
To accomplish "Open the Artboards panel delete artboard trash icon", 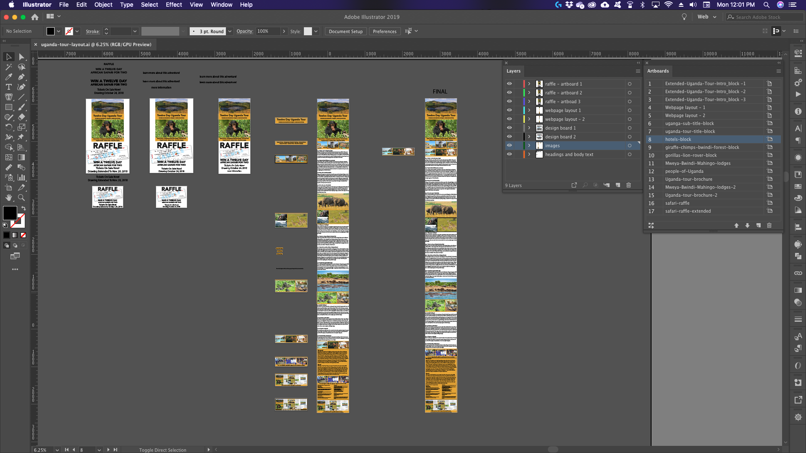I will [x=769, y=226].
